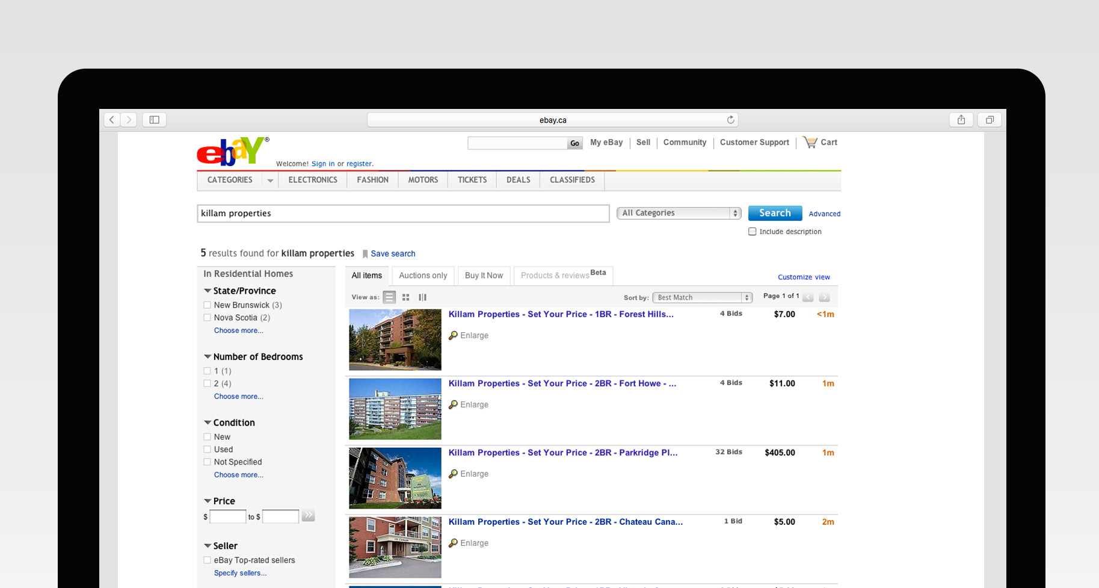Click the Go button in header
This screenshot has height=588, width=1099.
(x=575, y=143)
